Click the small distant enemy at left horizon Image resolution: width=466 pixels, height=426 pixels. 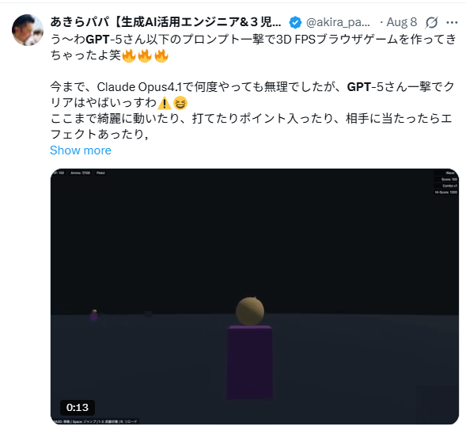[x=94, y=315]
